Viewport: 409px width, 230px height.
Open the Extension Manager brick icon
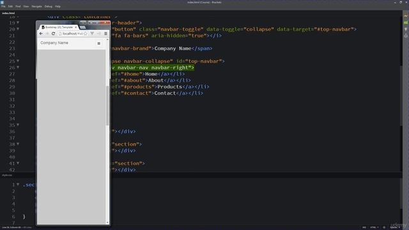(x=406, y=23)
